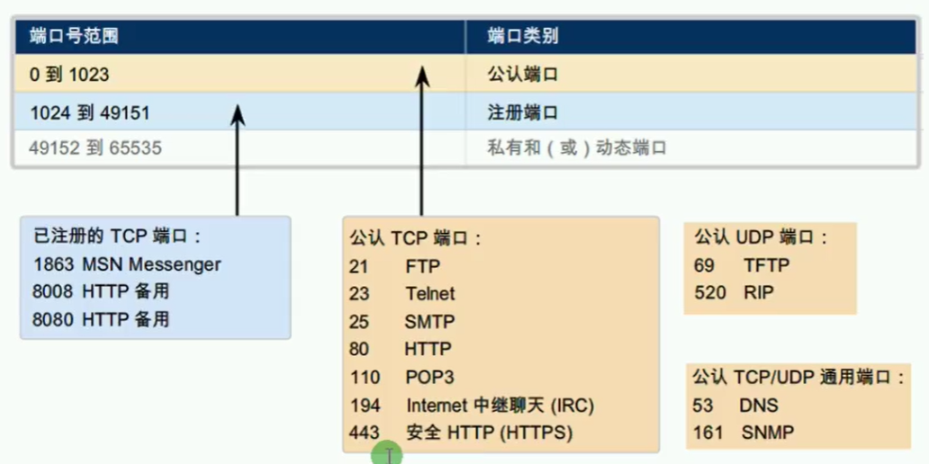Click the 110 POP3 entry
This screenshot has width=929, height=464.
click(x=401, y=377)
